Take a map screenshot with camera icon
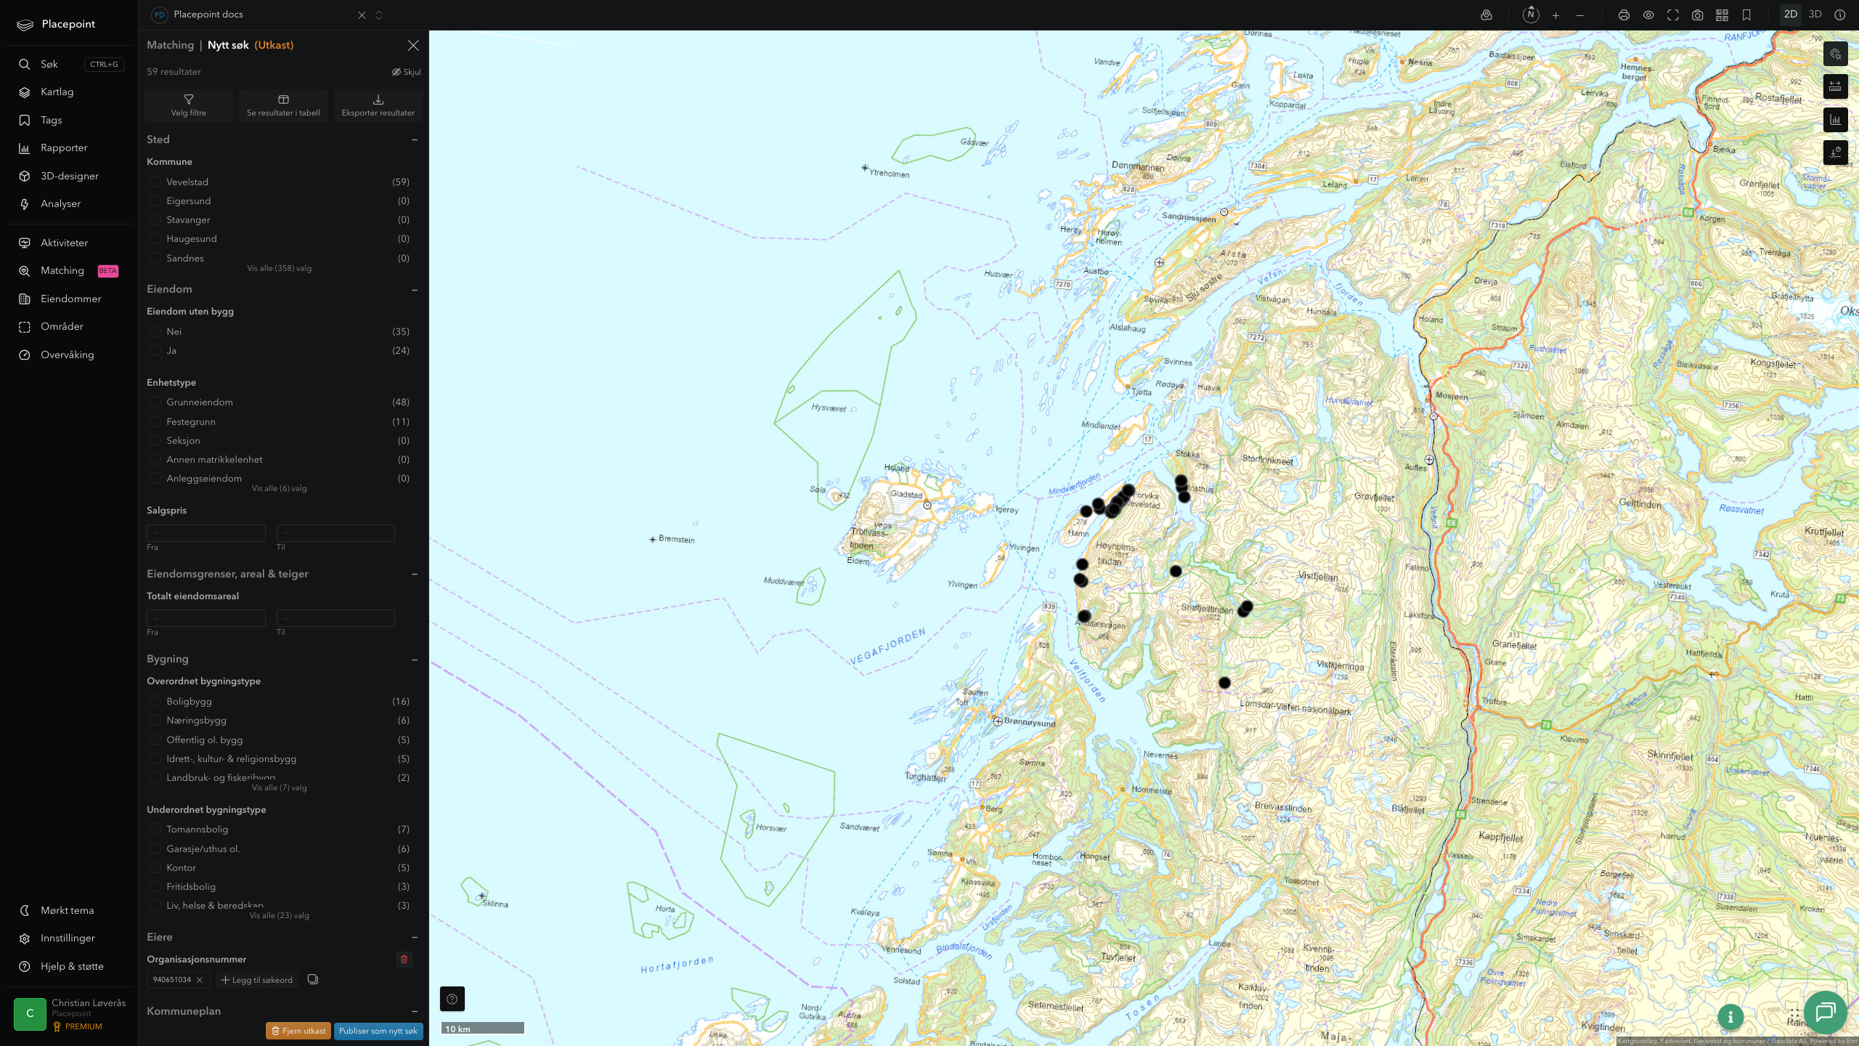This screenshot has width=1859, height=1046. 1698,15
